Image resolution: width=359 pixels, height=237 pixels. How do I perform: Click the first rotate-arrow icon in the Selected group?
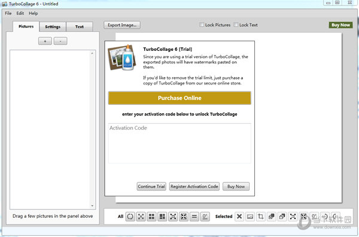tap(325, 217)
